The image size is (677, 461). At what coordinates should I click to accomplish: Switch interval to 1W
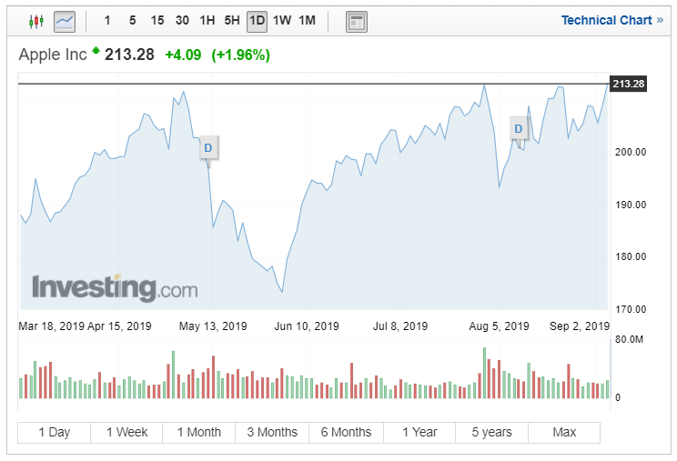coord(282,20)
